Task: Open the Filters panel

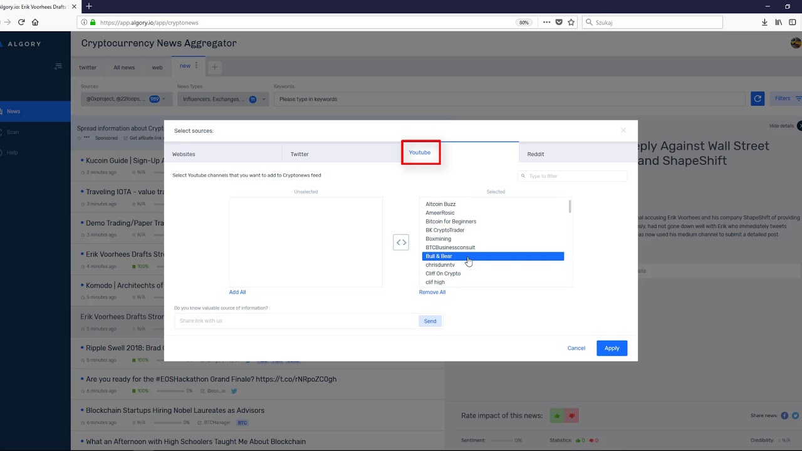Action: pyautogui.click(x=788, y=98)
